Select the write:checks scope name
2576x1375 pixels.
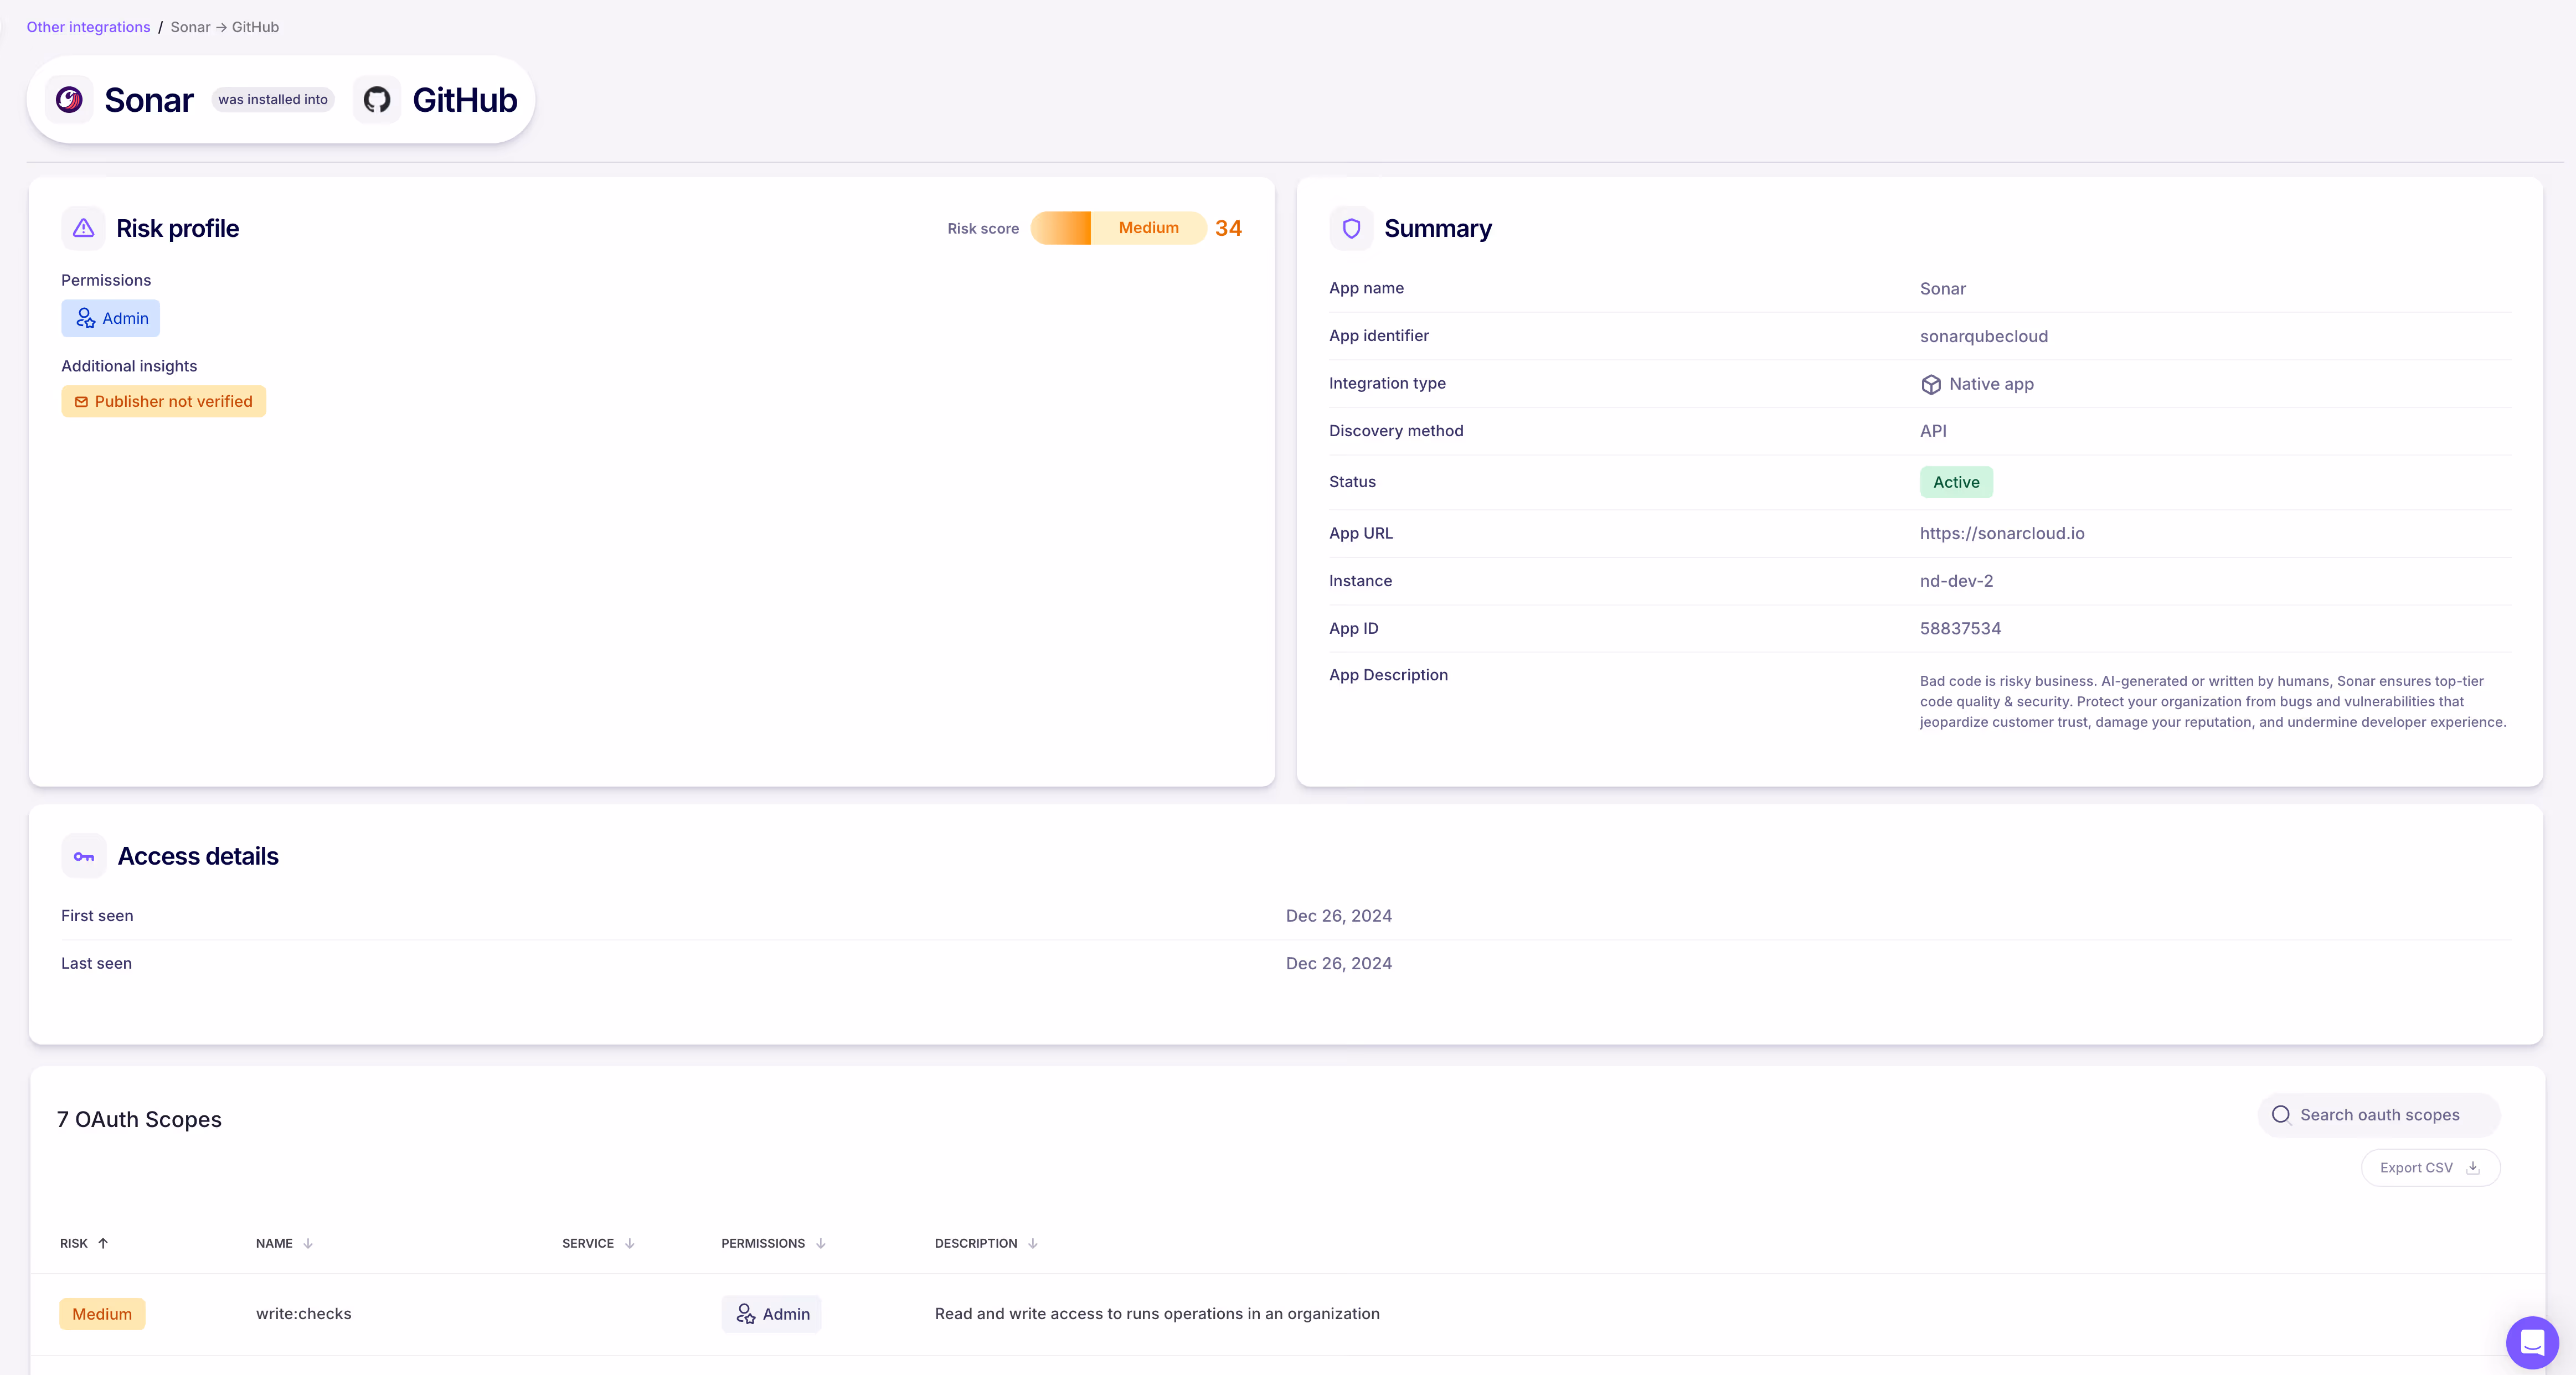click(303, 1314)
